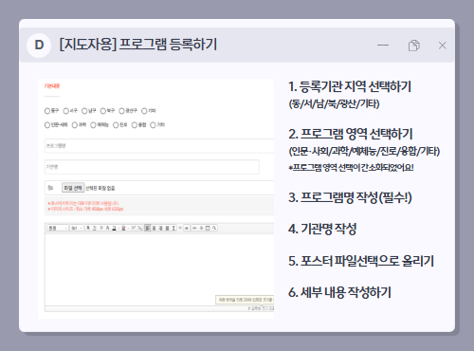Select the 예체능 program area radio
Viewport: 474px width, 351px height.
coord(93,125)
